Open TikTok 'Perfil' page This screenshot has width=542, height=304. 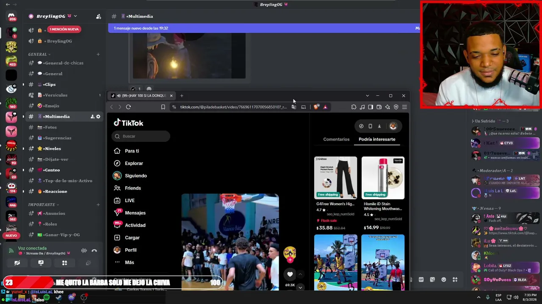coord(125,250)
